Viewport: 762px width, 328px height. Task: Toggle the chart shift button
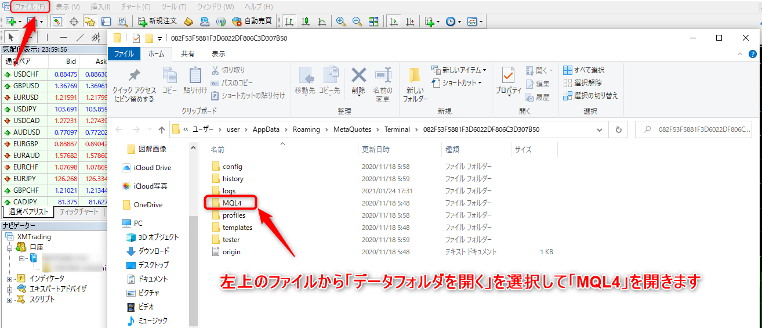tap(410, 21)
